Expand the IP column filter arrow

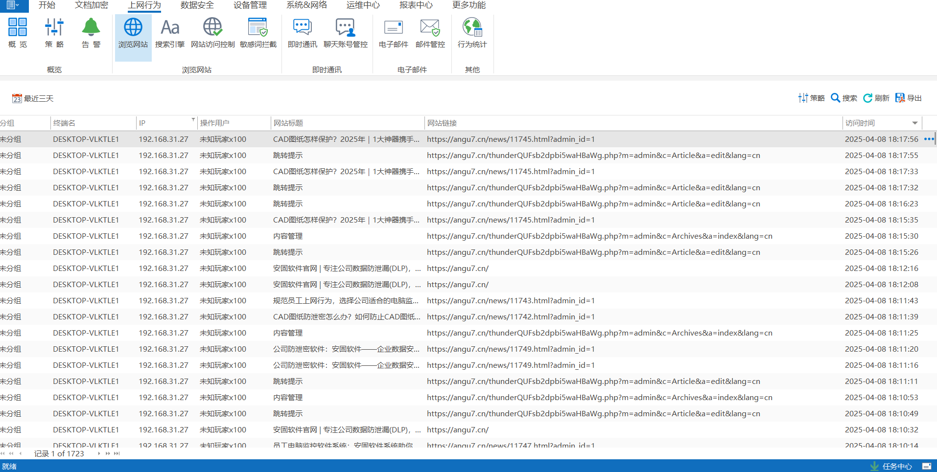coord(193,119)
